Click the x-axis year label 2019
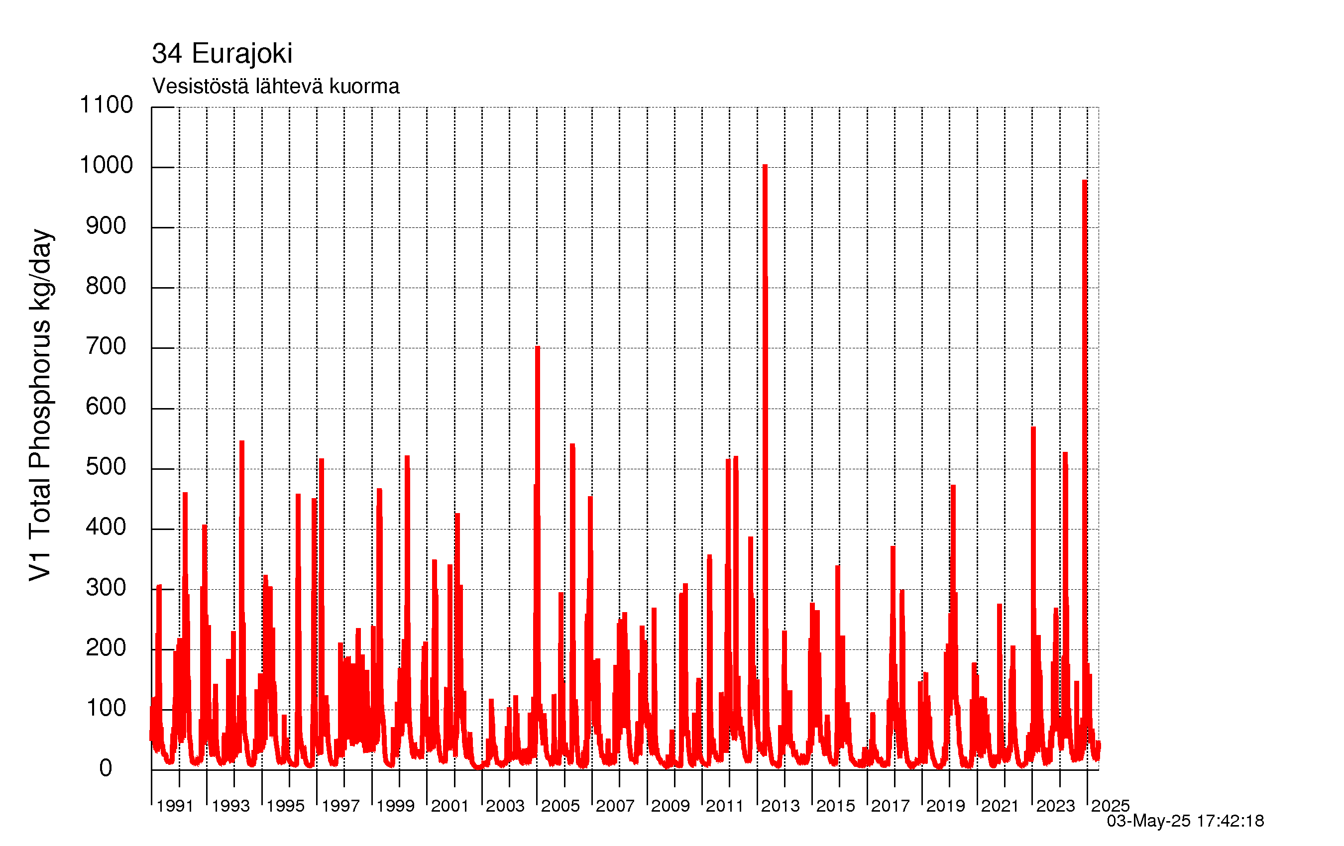1344x846 pixels. [x=945, y=806]
